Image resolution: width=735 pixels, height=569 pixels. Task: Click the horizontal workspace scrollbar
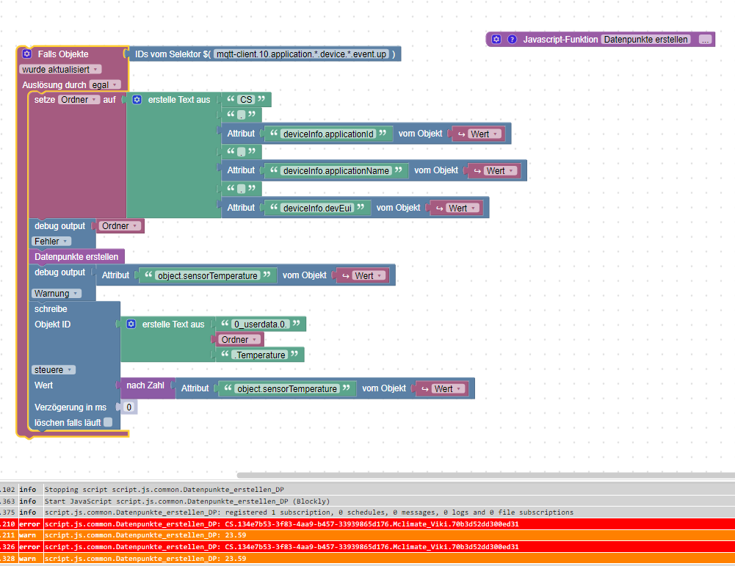pos(485,475)
